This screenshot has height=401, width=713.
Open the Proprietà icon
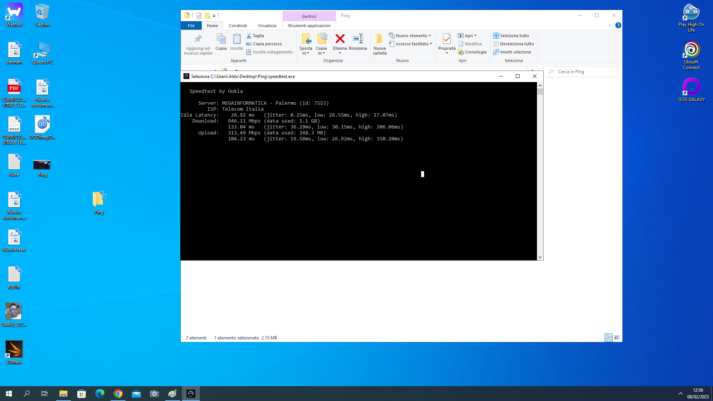pyautogui.click(x=447, y=39)
